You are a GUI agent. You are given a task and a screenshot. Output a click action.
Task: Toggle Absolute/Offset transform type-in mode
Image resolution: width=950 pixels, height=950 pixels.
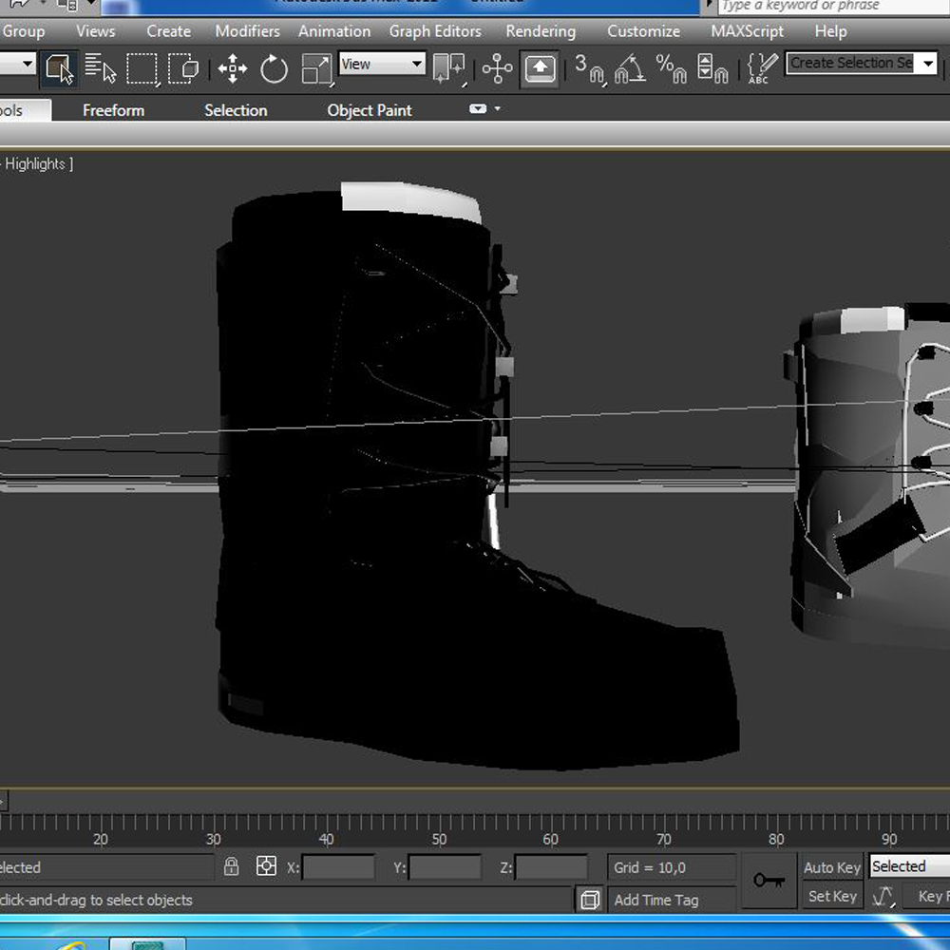coord(266,866)
